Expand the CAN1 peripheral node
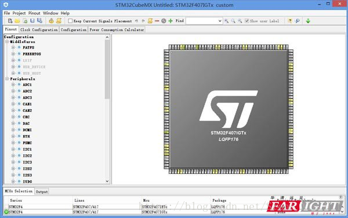Viewport: 348px width, 218px height. (13, 104)
